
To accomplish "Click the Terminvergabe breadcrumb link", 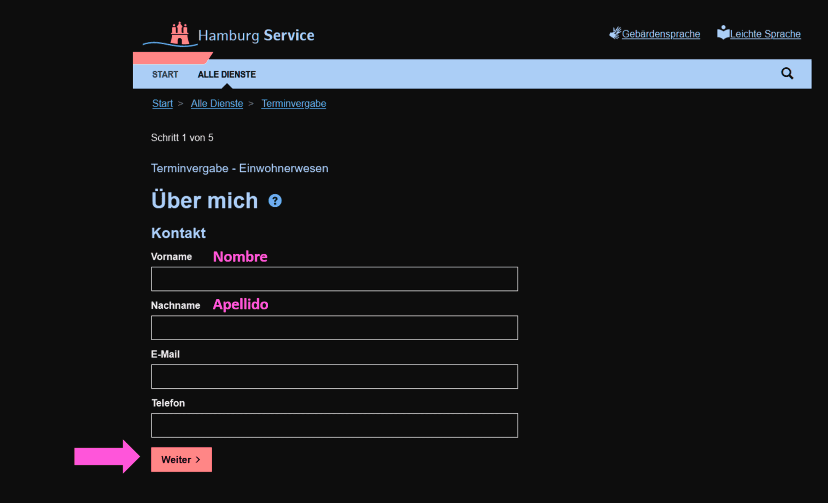I will tap(294, 103).
